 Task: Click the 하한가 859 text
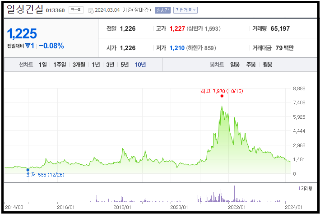[201, 48]
